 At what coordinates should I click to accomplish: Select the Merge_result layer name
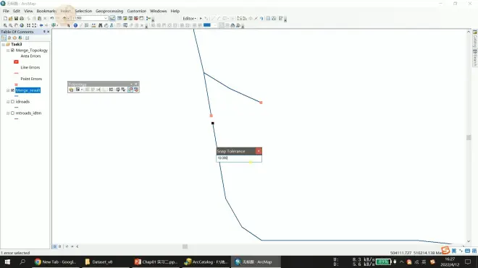pos(28,90)
